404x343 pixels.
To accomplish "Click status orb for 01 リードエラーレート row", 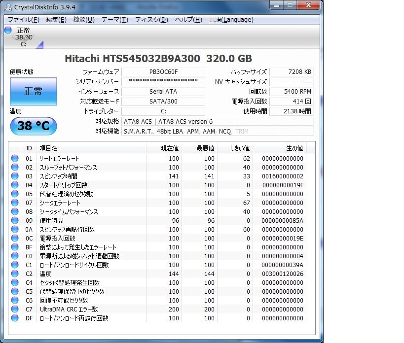I will (x=15, y=158).
